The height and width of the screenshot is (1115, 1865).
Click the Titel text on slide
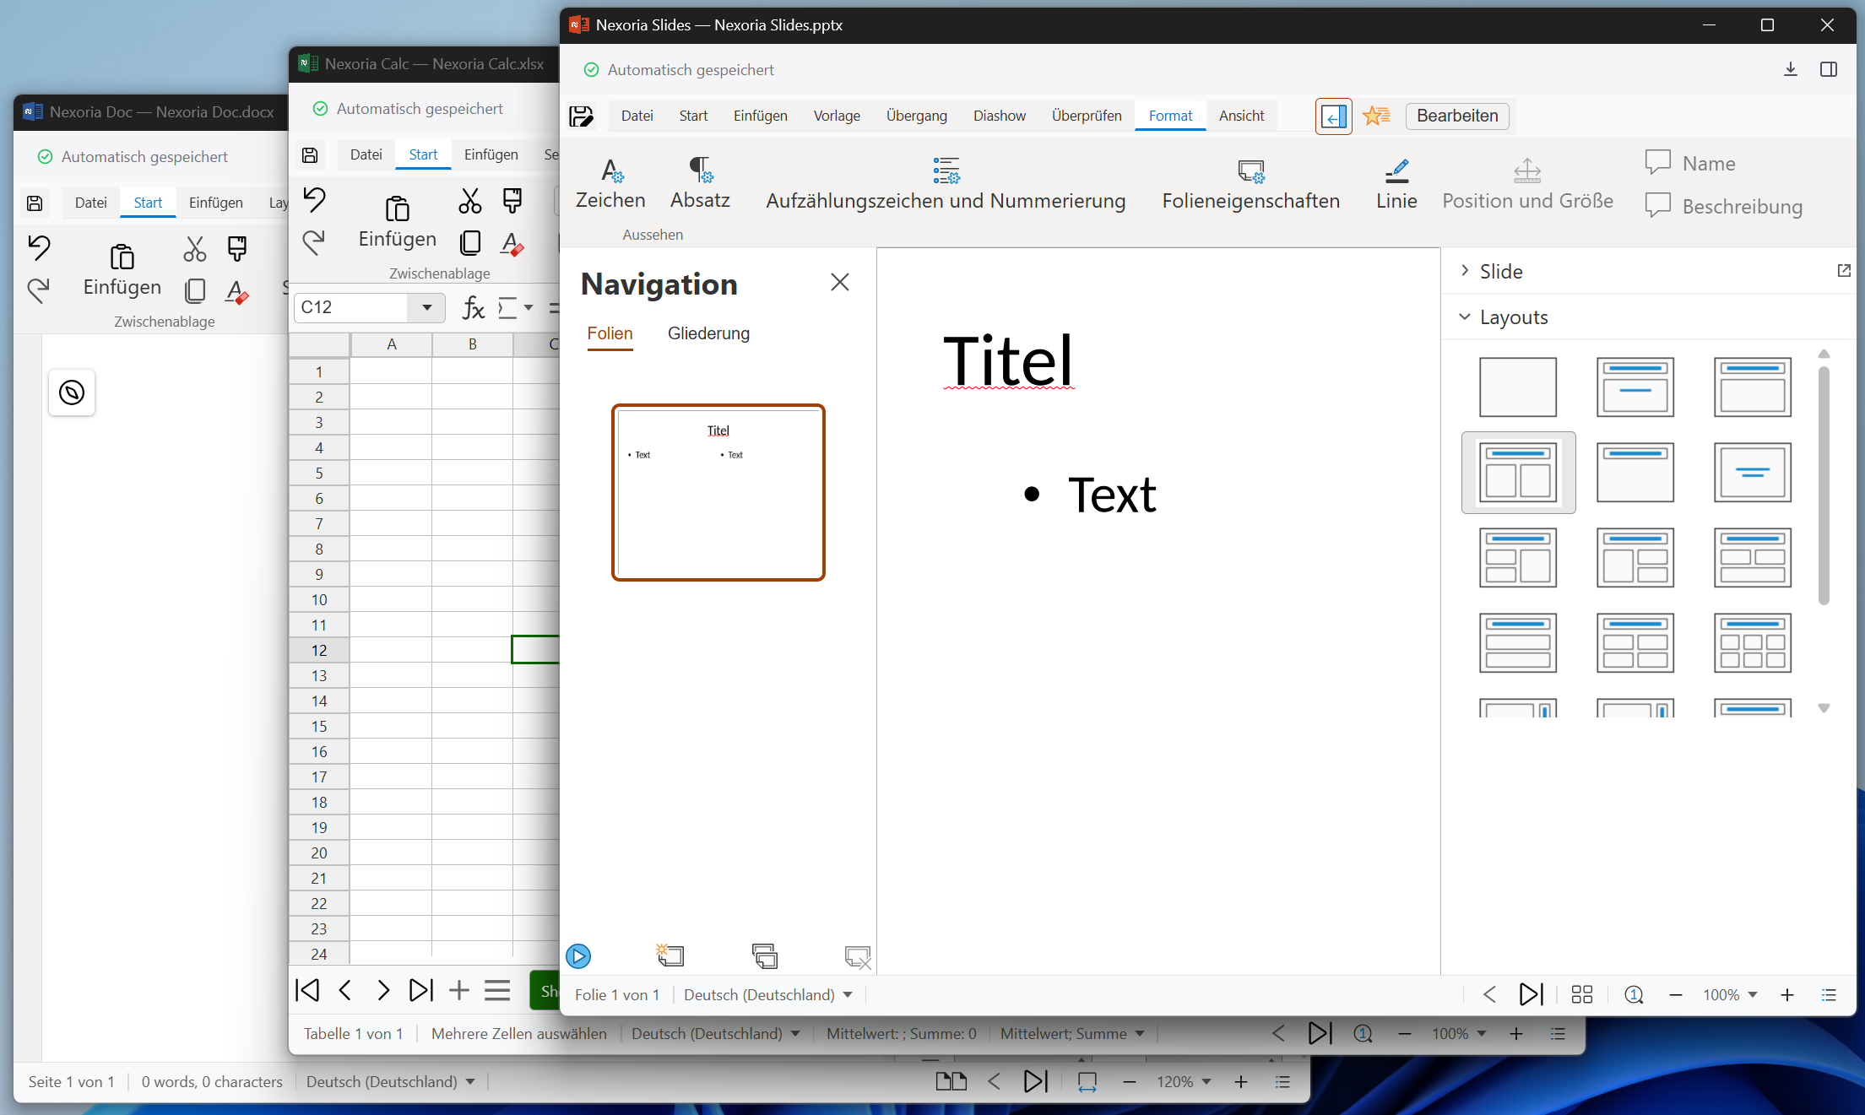(1008, 360)
